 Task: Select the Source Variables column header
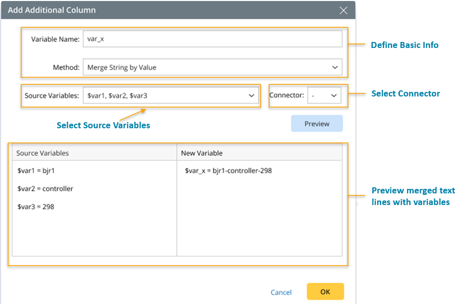tap(43, 153)
